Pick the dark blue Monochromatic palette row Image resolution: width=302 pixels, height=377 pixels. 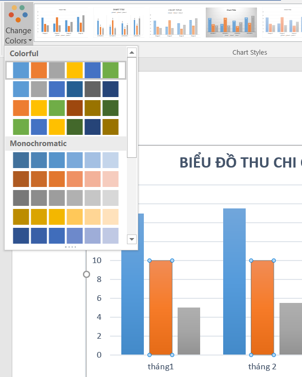tap(66, 236)
